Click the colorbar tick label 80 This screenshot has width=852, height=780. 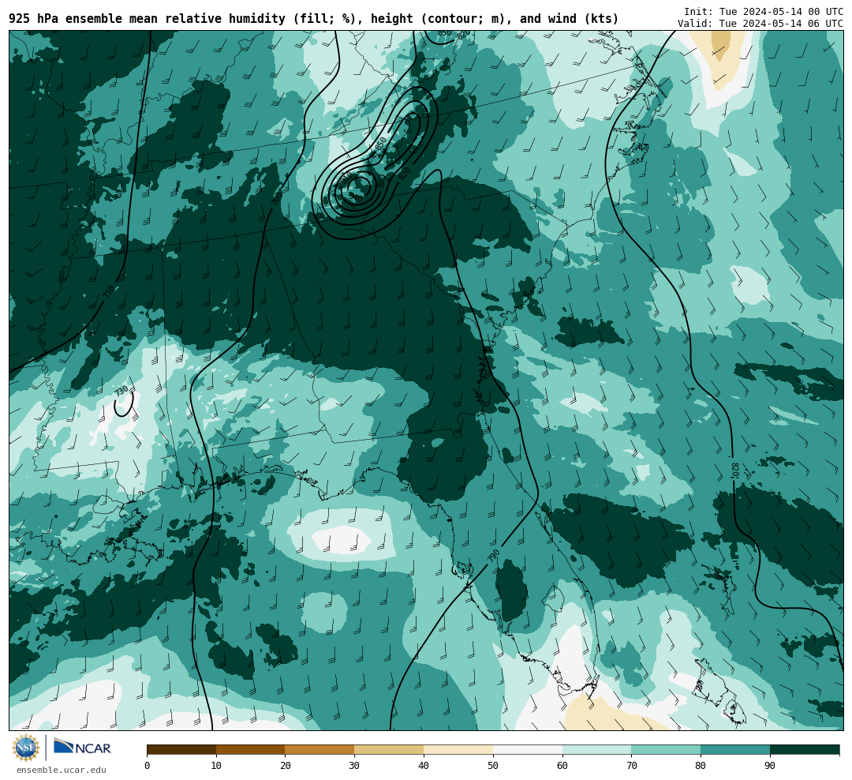[x=701, y=766]
